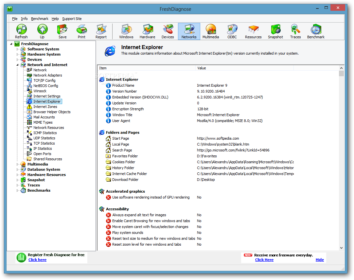Select Open Ports tree item
This screenshot has width=354, height=280.
pos(42,153)
